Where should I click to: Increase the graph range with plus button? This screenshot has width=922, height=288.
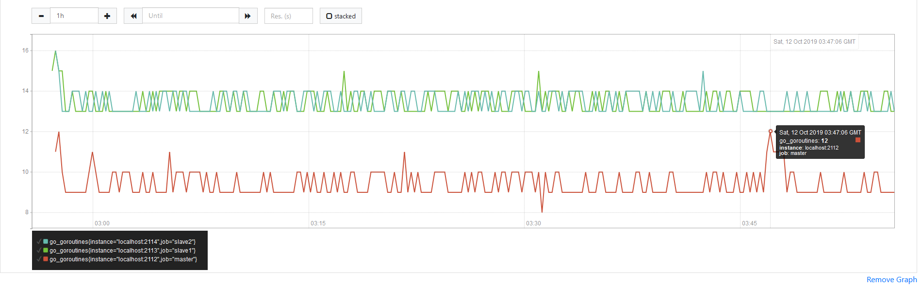click(107, 16)
